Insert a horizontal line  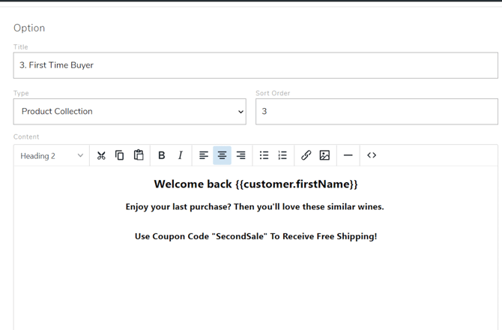tap(348, 155)
